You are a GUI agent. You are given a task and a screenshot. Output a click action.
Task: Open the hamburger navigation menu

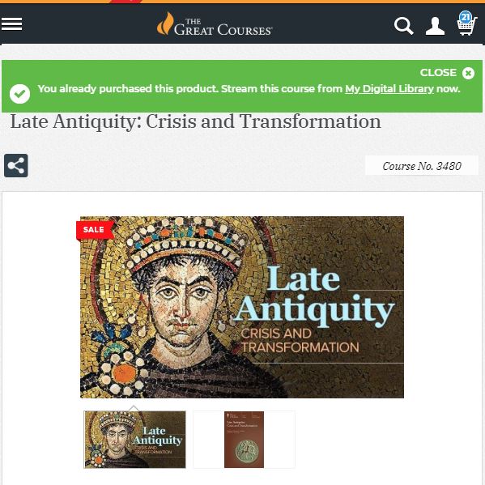click(x=11, y=24)
